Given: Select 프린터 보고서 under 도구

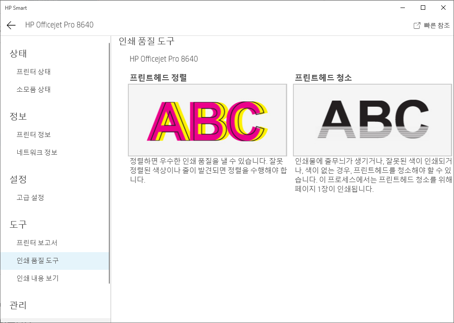Looking at the screenshot, I should (37, 243).
